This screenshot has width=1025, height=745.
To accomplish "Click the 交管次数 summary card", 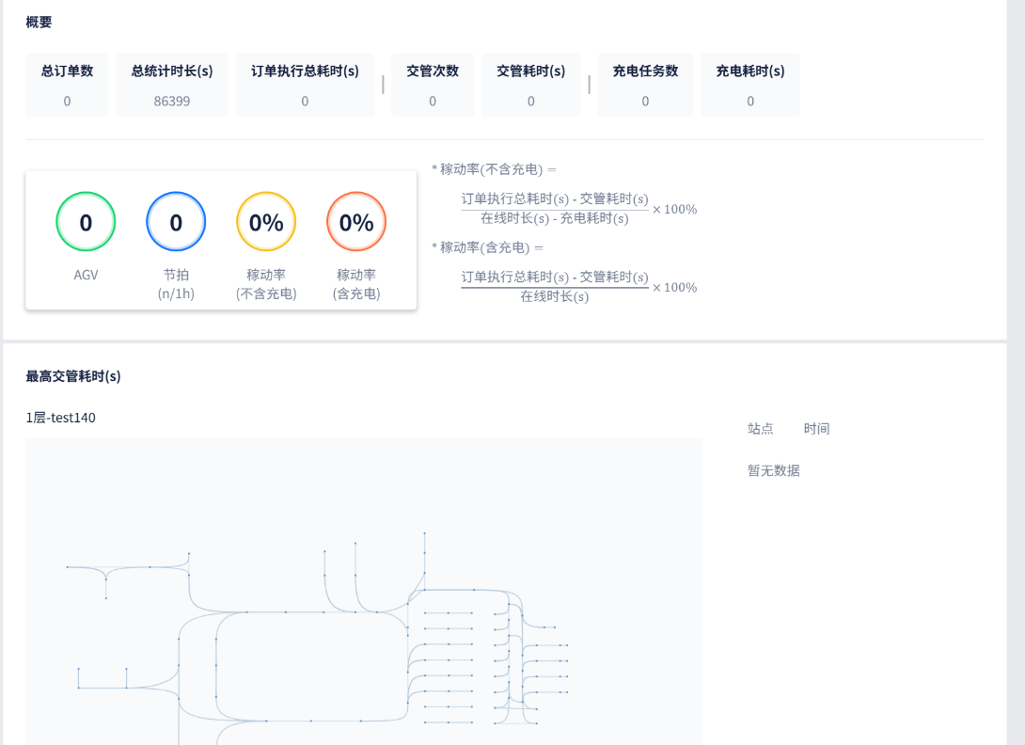I will coord(432,85).
